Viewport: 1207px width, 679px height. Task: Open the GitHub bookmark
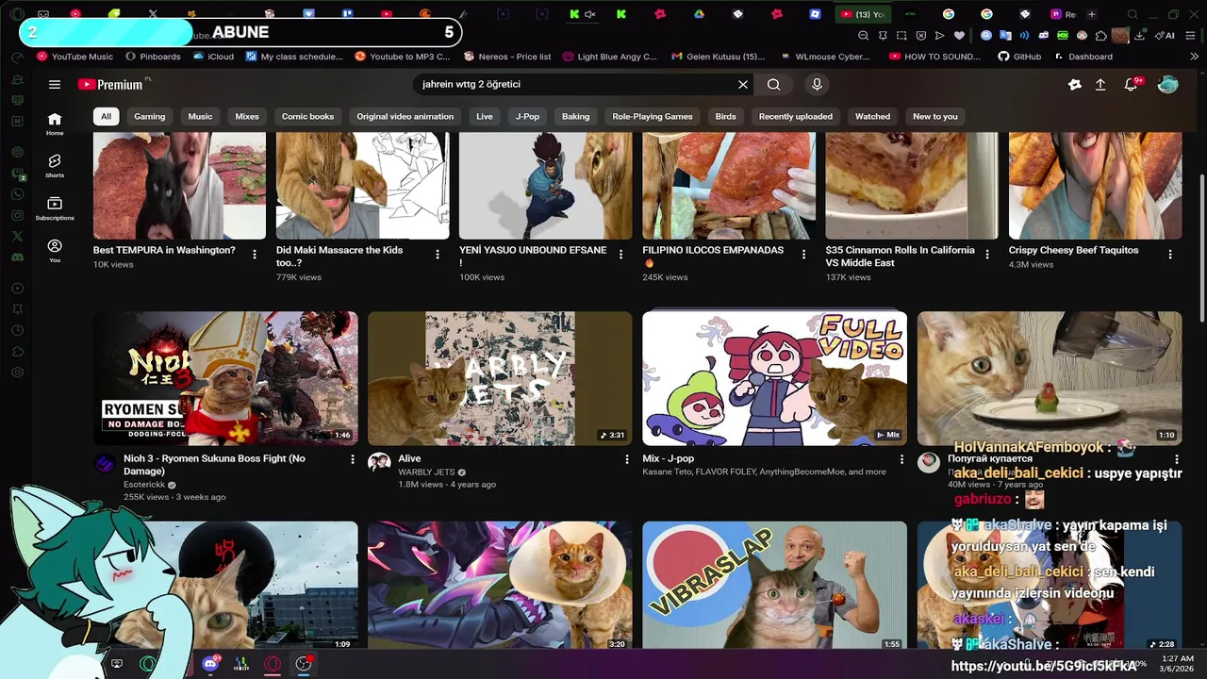[x=1019, y=57]
